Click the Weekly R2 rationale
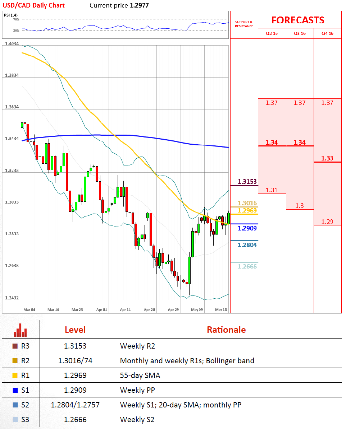Viewport: 346px width, 429px height. tap(137, 346)
